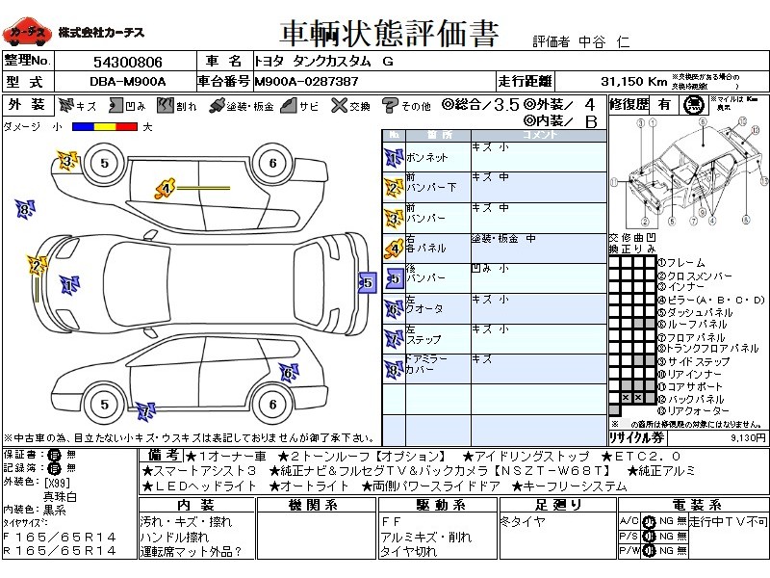The image size is (770, 578).
Task: Click the number icon in the 後バンパー row
Action: click(394, 278)
